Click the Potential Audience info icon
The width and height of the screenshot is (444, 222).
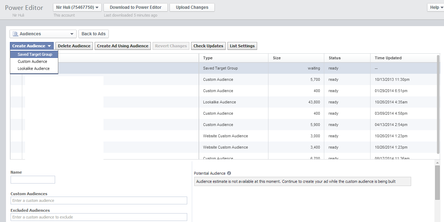click(229, 173)
